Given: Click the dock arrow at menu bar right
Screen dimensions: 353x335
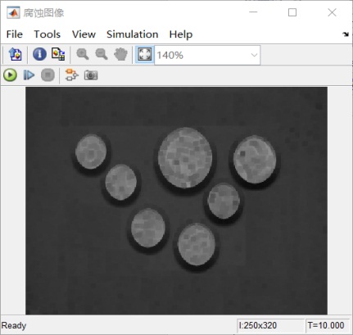Looking at the screenshot, I should click(x=346, y=34).
